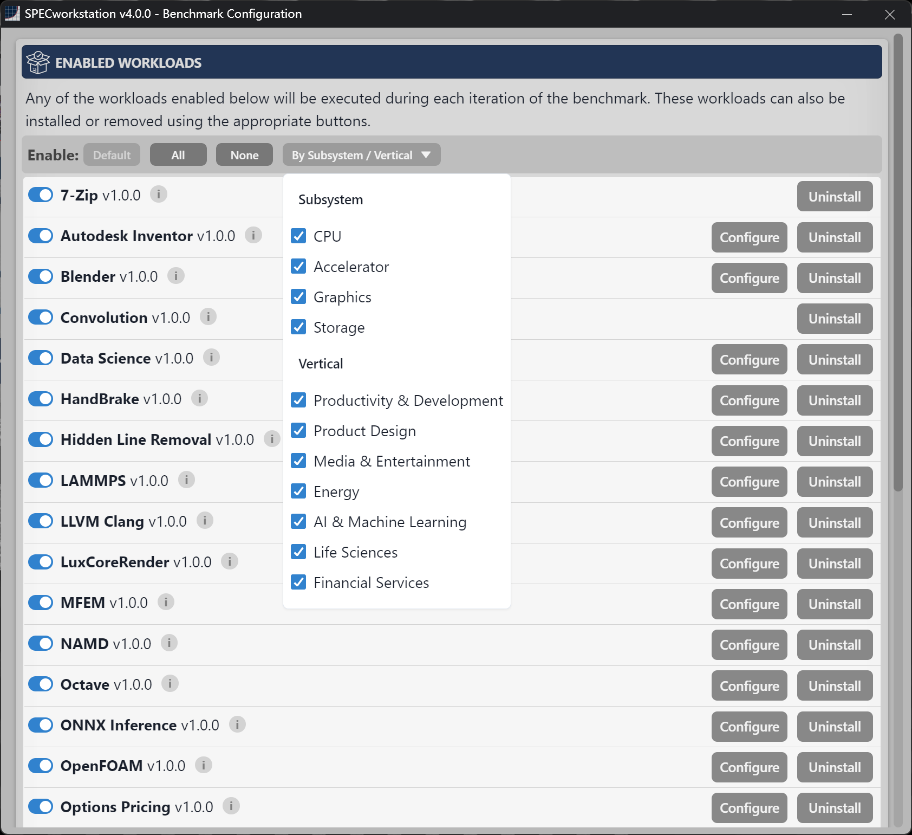The width and height of the screenshot is (912, 835).
Task: Toggle the Life Sciences checkbox
Action: pos(298,552)
